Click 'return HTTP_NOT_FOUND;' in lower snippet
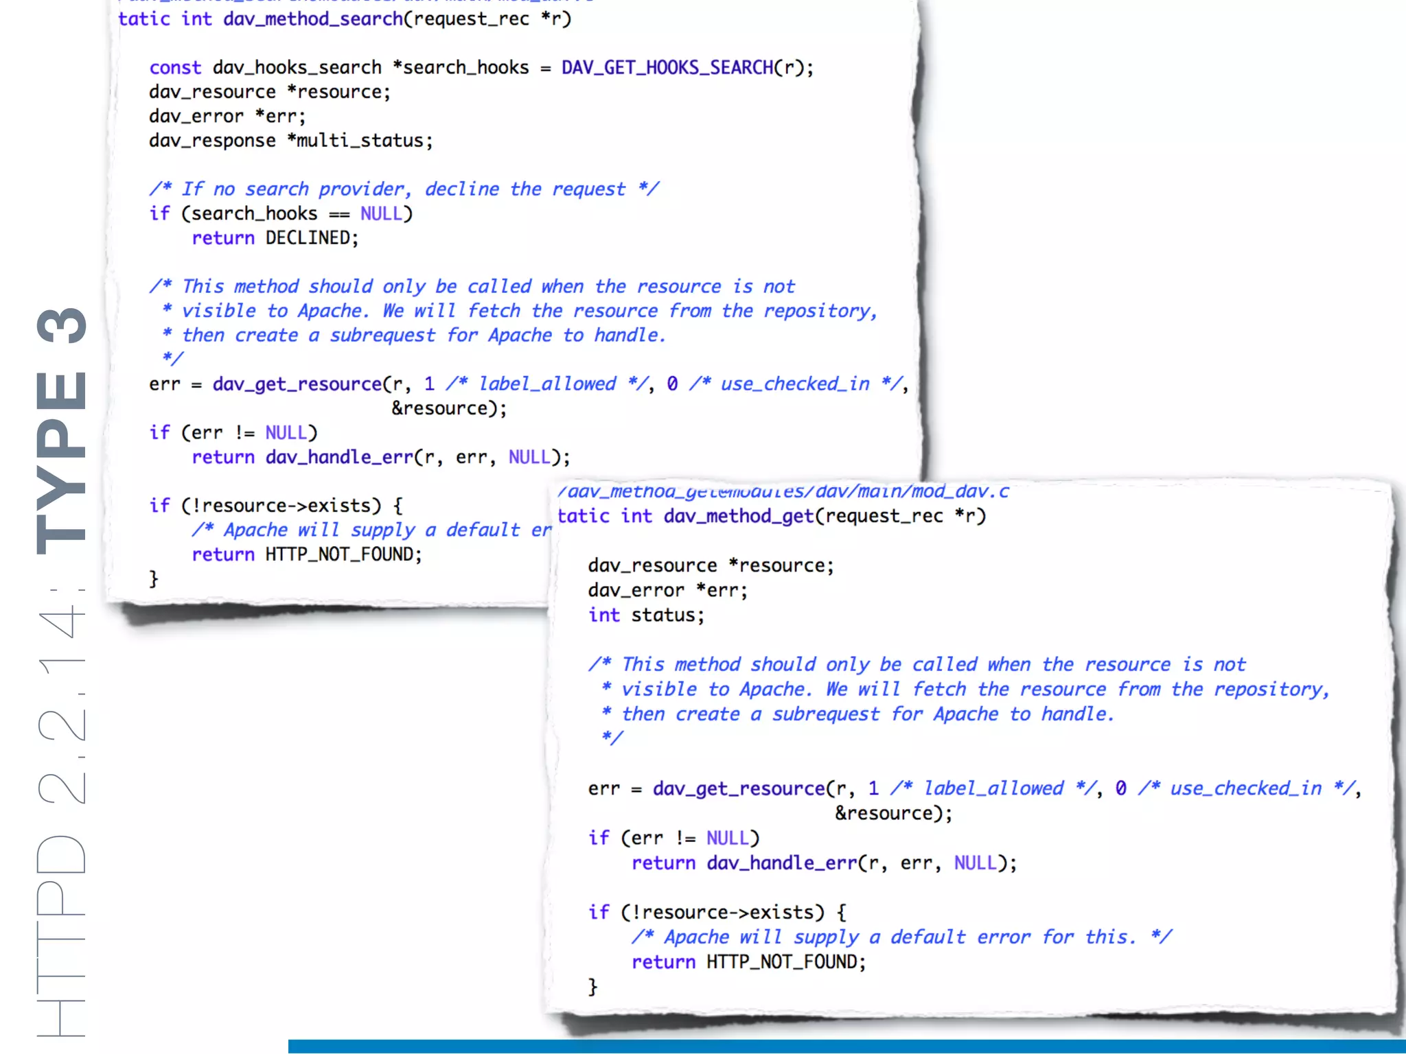 [x=748, y=962]
